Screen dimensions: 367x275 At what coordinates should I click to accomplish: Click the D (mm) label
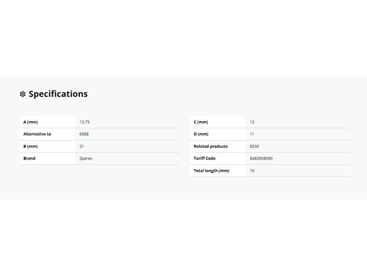coord(201,134)
